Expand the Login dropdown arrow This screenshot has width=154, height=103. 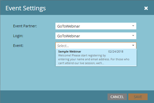point(133,36)
